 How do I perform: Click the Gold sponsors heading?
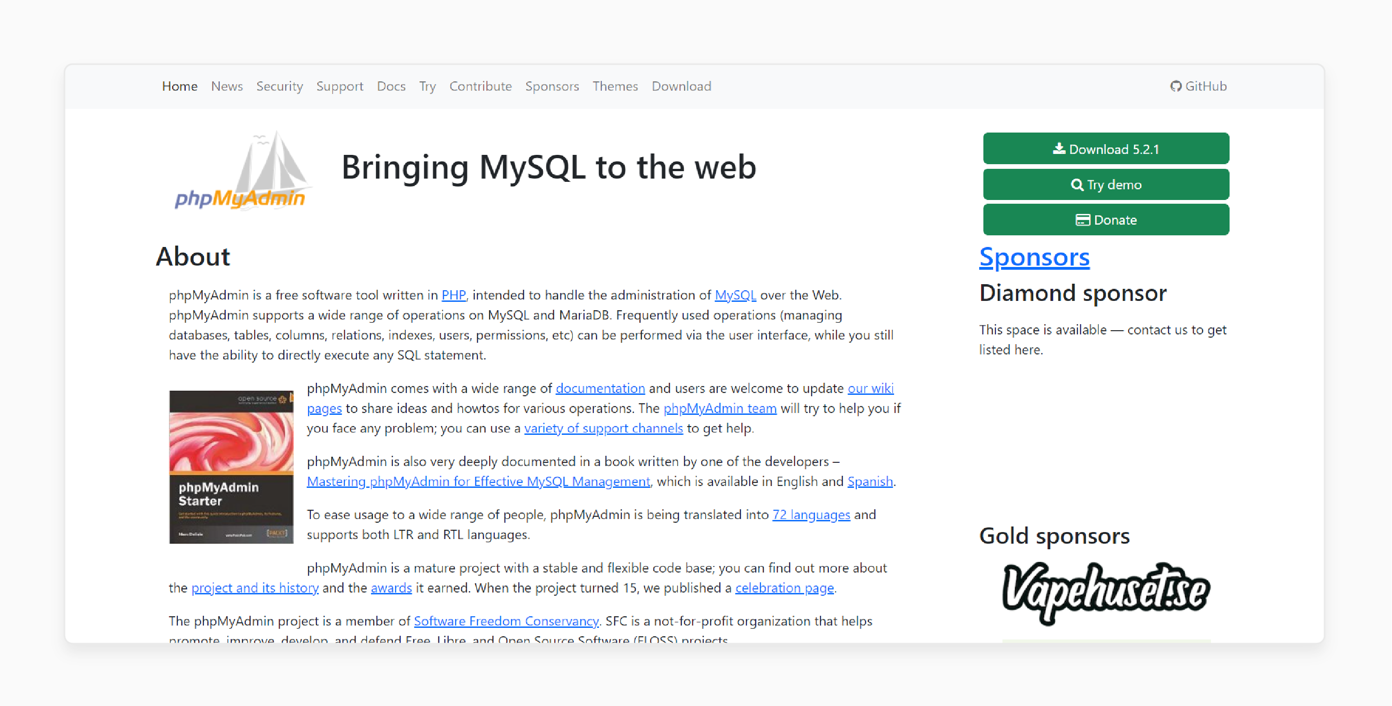click(x=1054, y=536)
